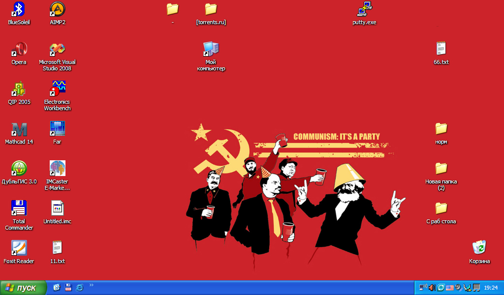Screen dimensions: 504x295
Task: Select the [torrents.ru] folder
Action: coord(211,9)
